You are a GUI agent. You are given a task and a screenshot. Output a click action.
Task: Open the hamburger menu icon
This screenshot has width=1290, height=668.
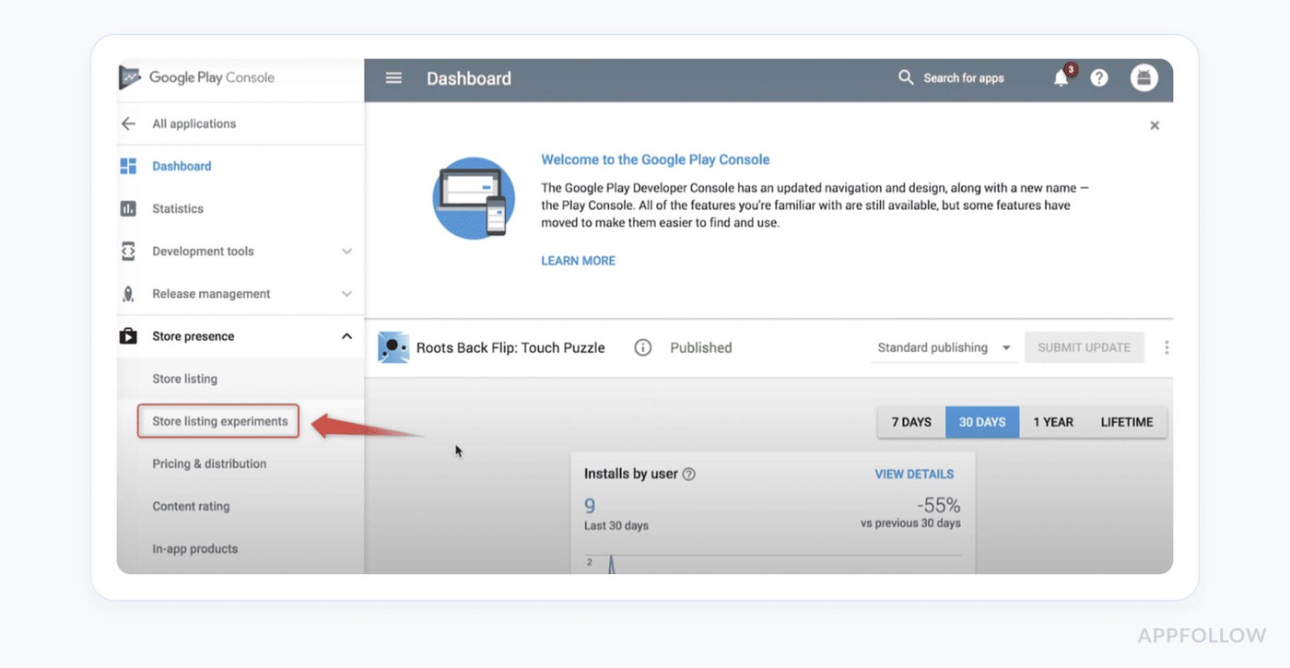coord(393,78)
